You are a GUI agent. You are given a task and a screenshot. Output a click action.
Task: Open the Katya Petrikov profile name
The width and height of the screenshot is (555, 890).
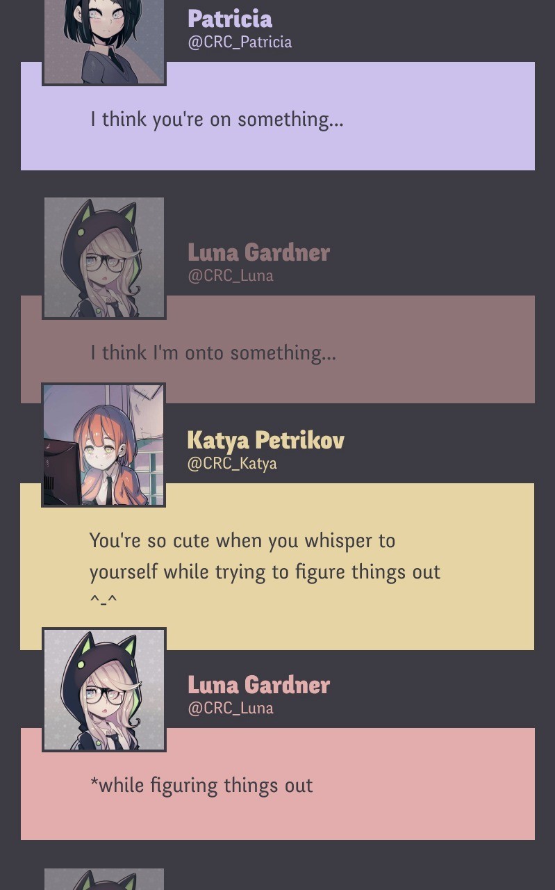265,440
